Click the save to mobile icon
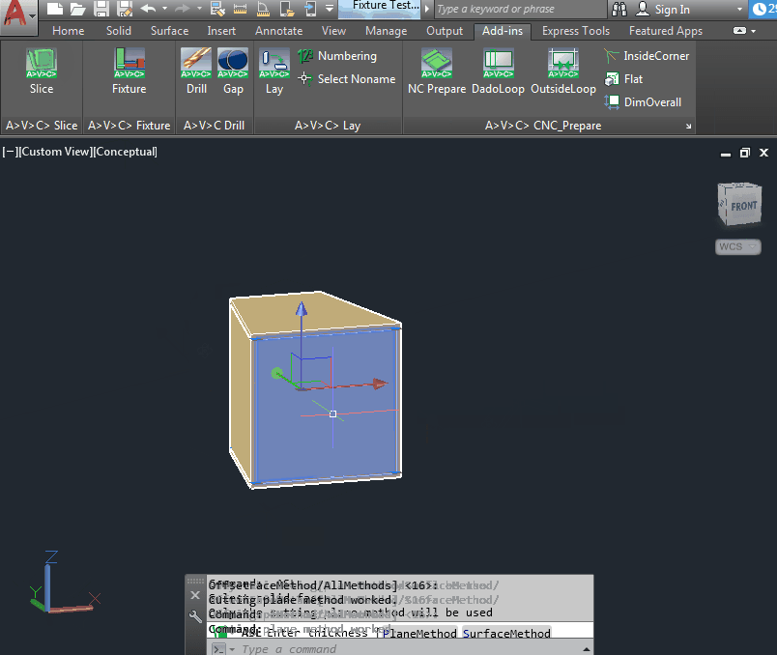777x655 pixels. tap(309, 9)
